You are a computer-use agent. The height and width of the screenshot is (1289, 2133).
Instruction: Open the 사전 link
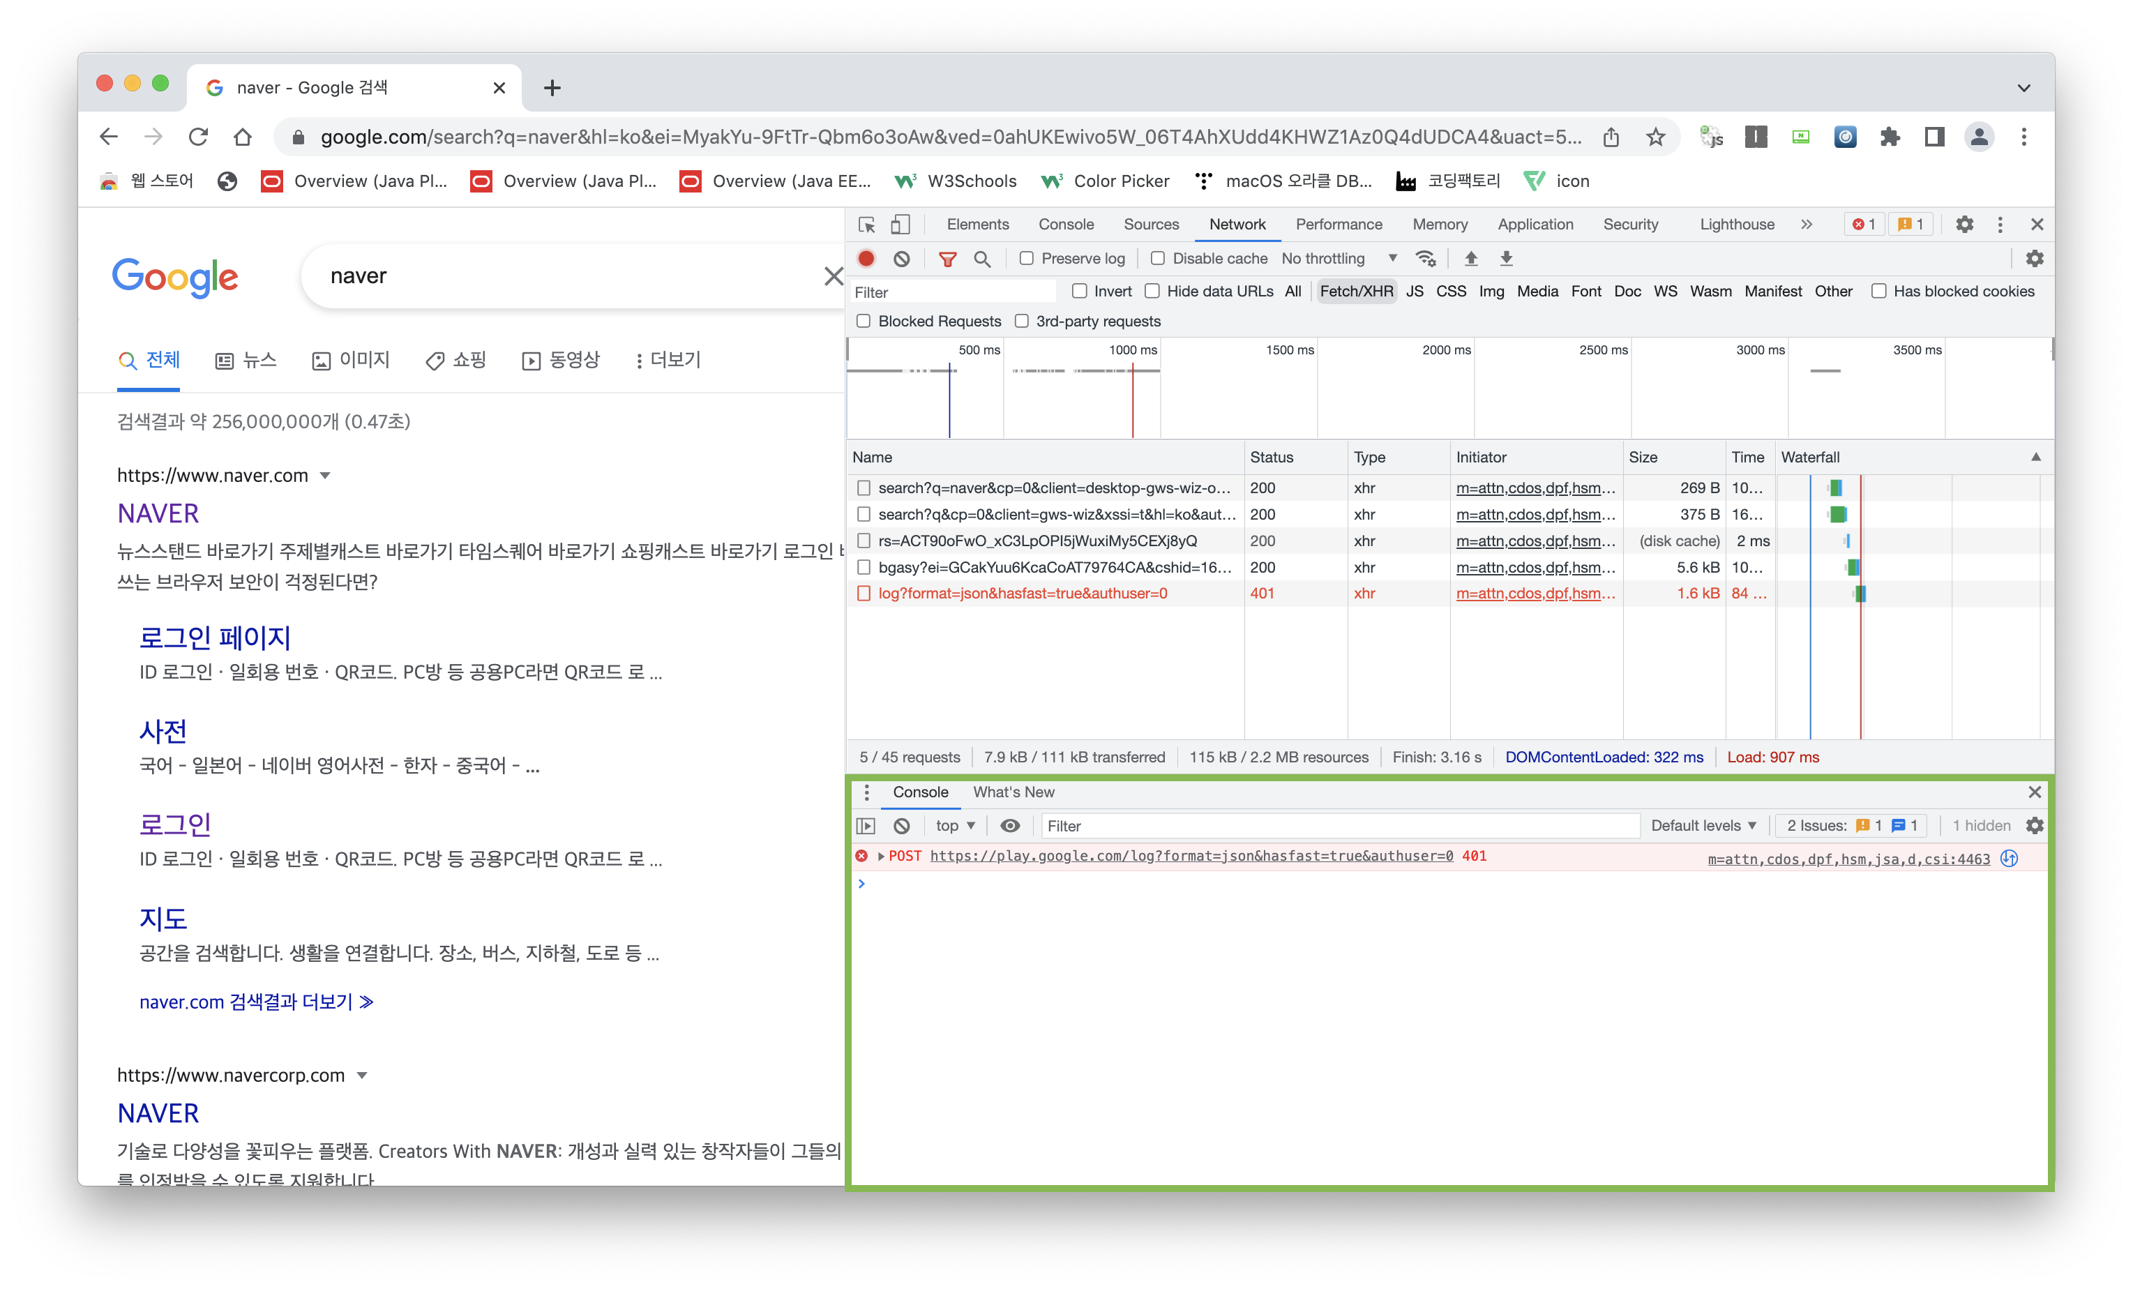coord(163,732)
